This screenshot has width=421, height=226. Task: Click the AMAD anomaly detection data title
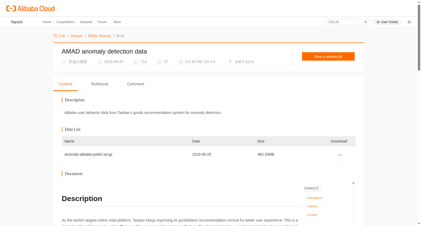click(104, 51)
